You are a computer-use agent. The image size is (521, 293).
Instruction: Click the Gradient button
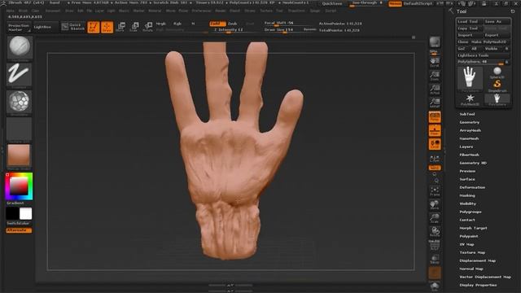tap(15, 203)
